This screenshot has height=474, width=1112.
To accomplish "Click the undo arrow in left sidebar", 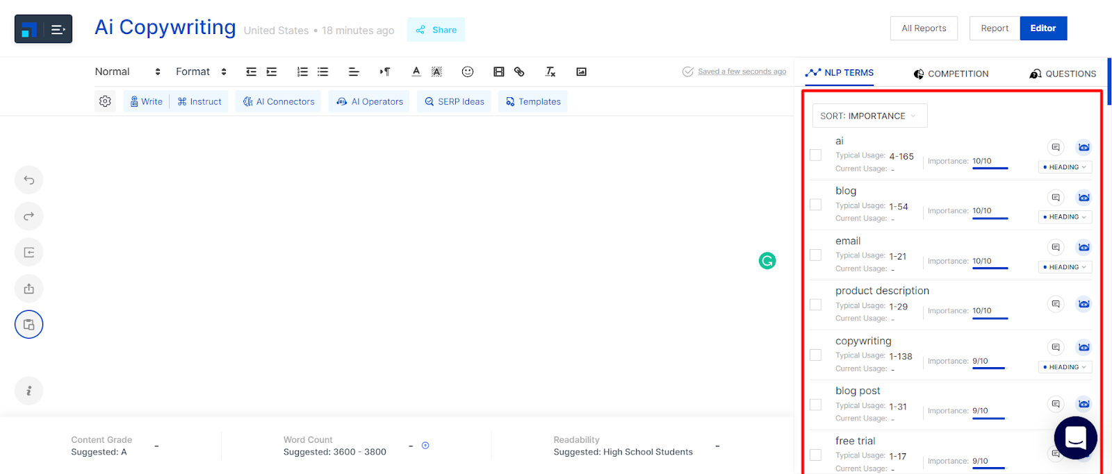I will click(28, 180).
